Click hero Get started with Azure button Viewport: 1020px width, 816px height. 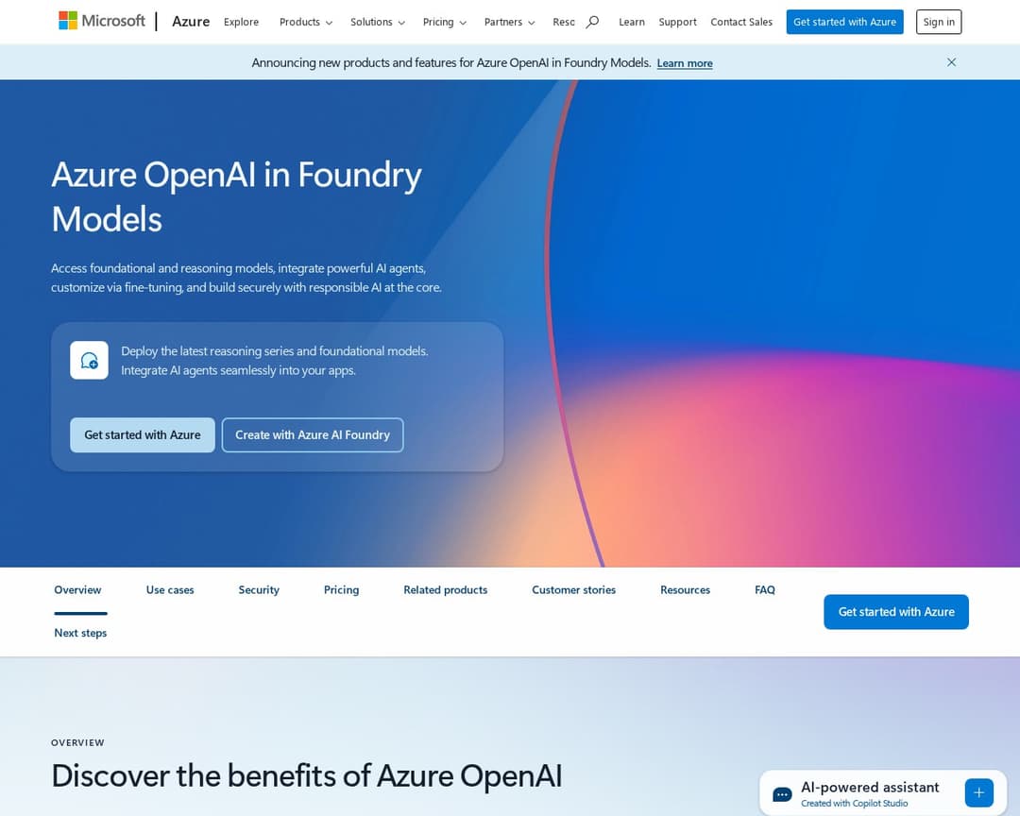pyautogui.click(x=143, y=434)
